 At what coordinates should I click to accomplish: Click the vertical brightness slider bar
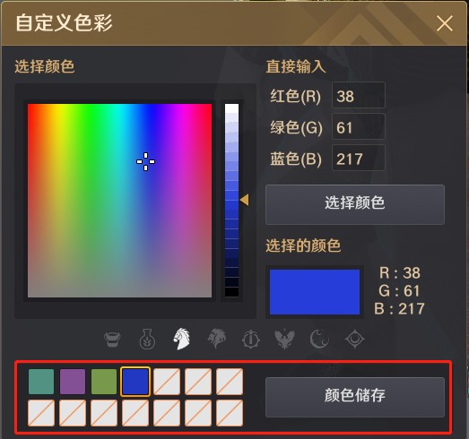coord(231,200)
